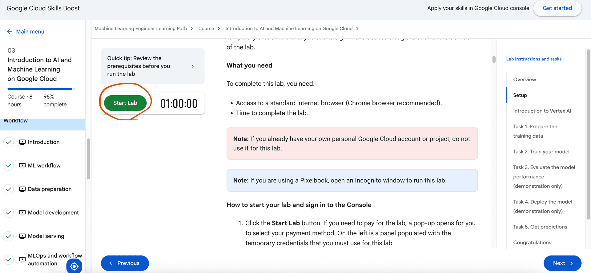Click the '96% complete' progress text
This screenshot has height=273, width=591.
pyautogui.click(x=55, y=100)
